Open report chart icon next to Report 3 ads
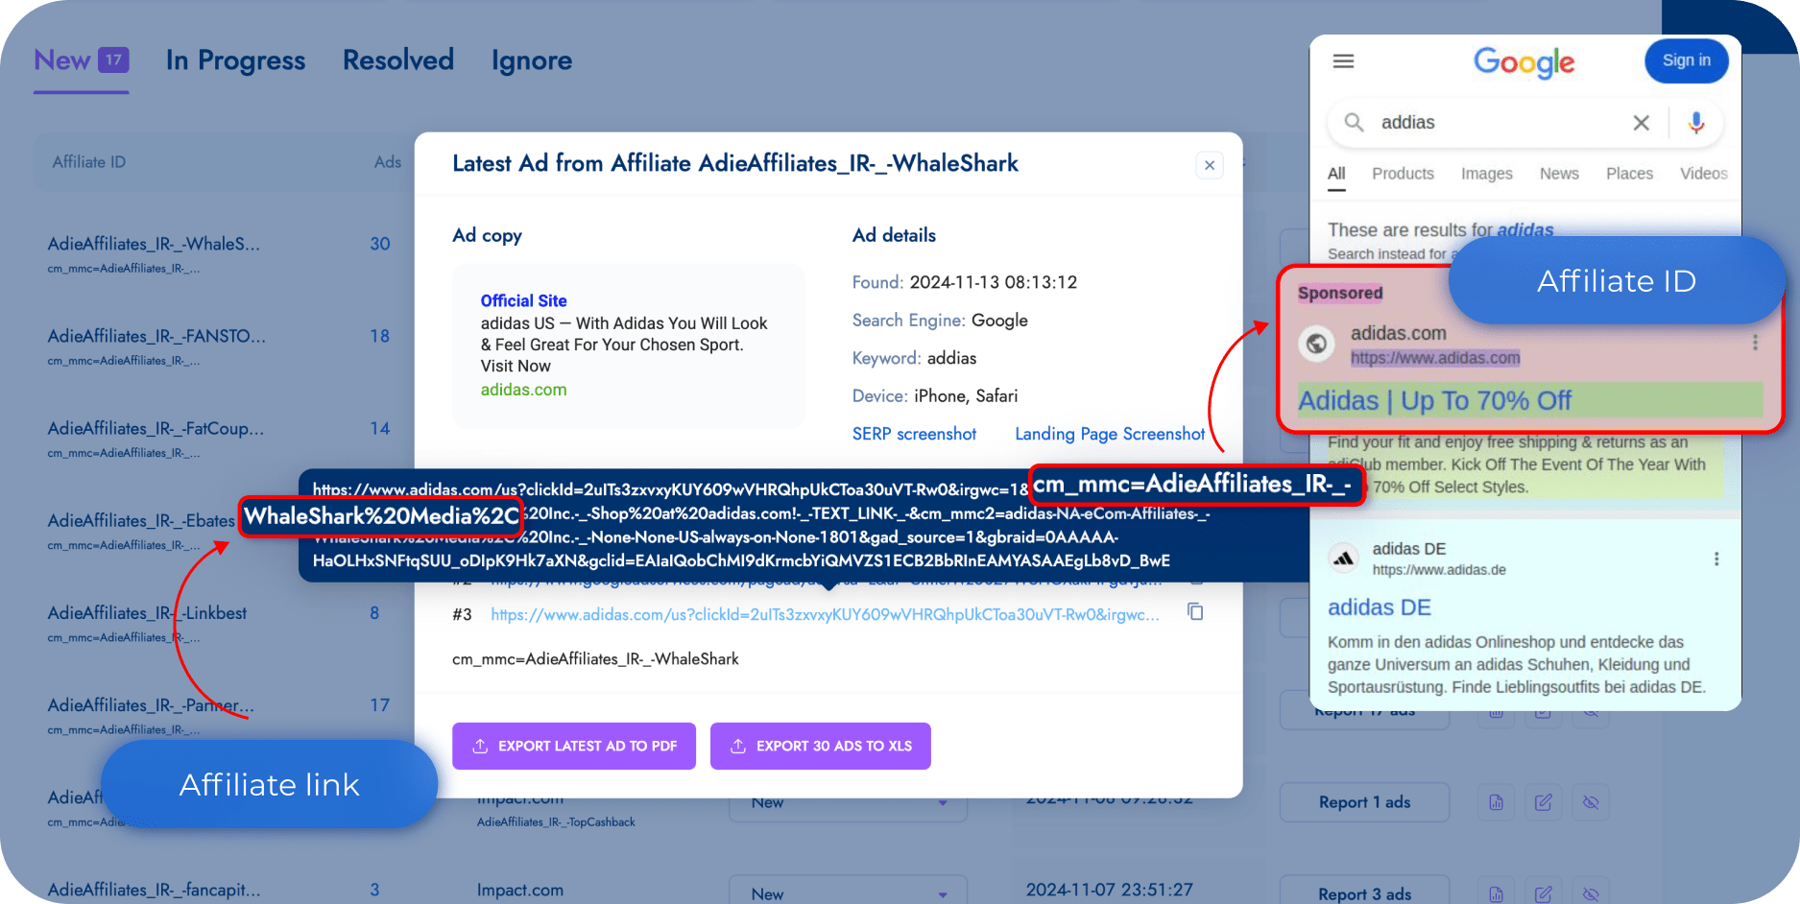This screenshot has width=1800, height=904. coord(1496,894)
